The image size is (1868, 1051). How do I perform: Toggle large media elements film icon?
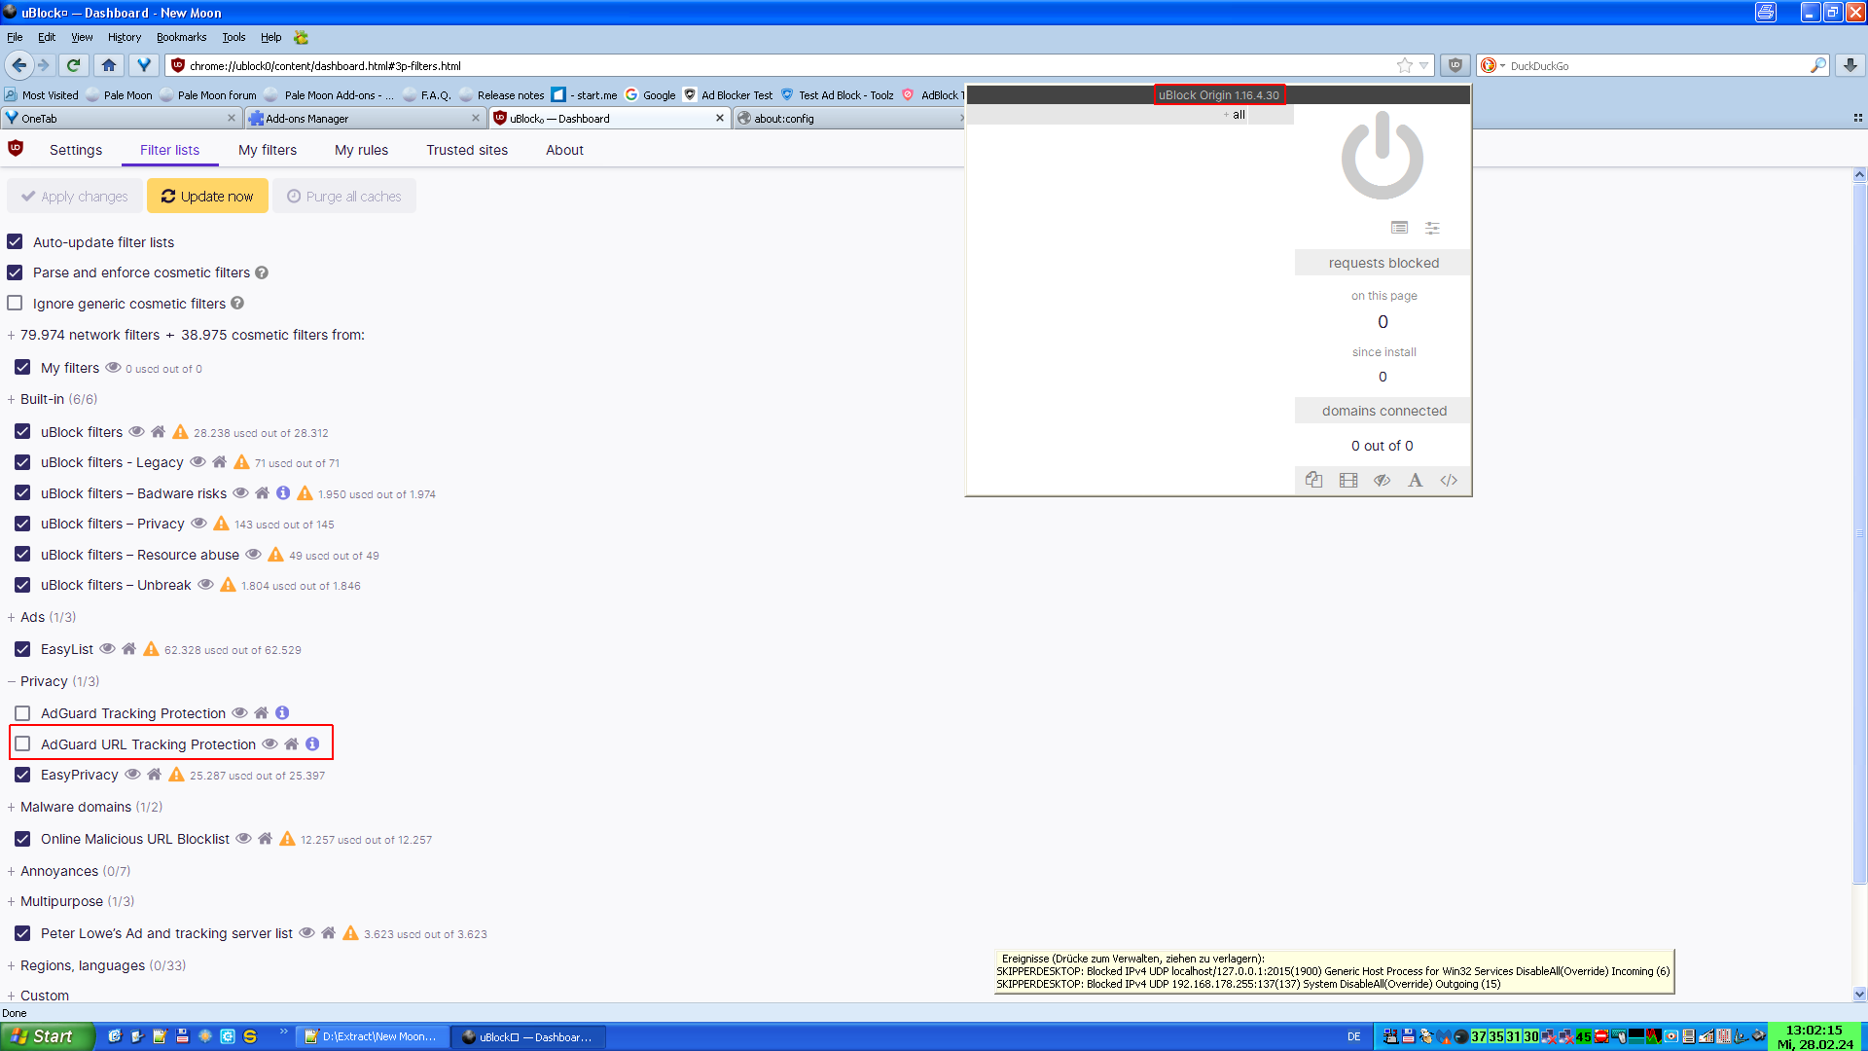coord(1348,480)
